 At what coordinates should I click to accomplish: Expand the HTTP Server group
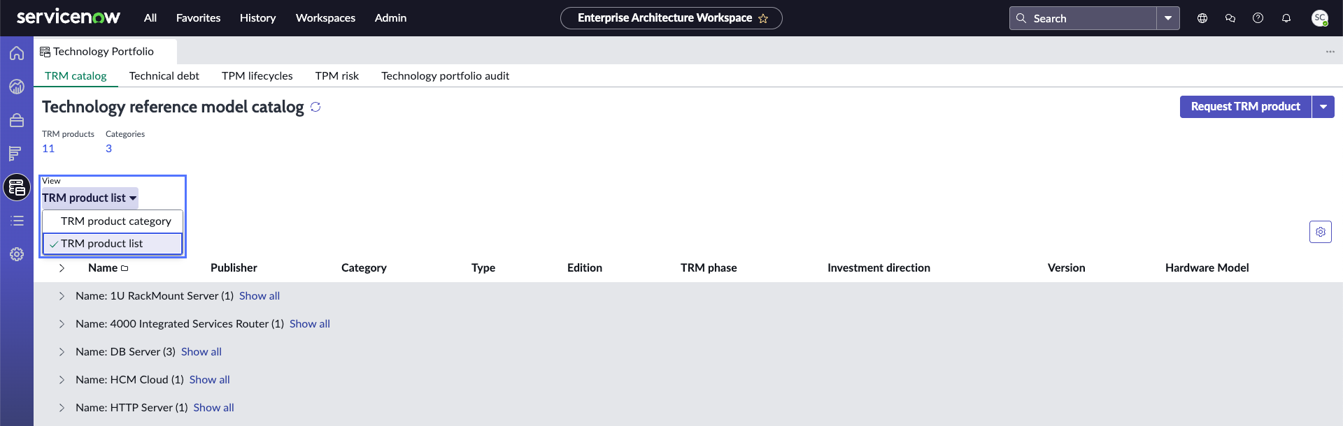pyautogui.click(x=62, y=408)
